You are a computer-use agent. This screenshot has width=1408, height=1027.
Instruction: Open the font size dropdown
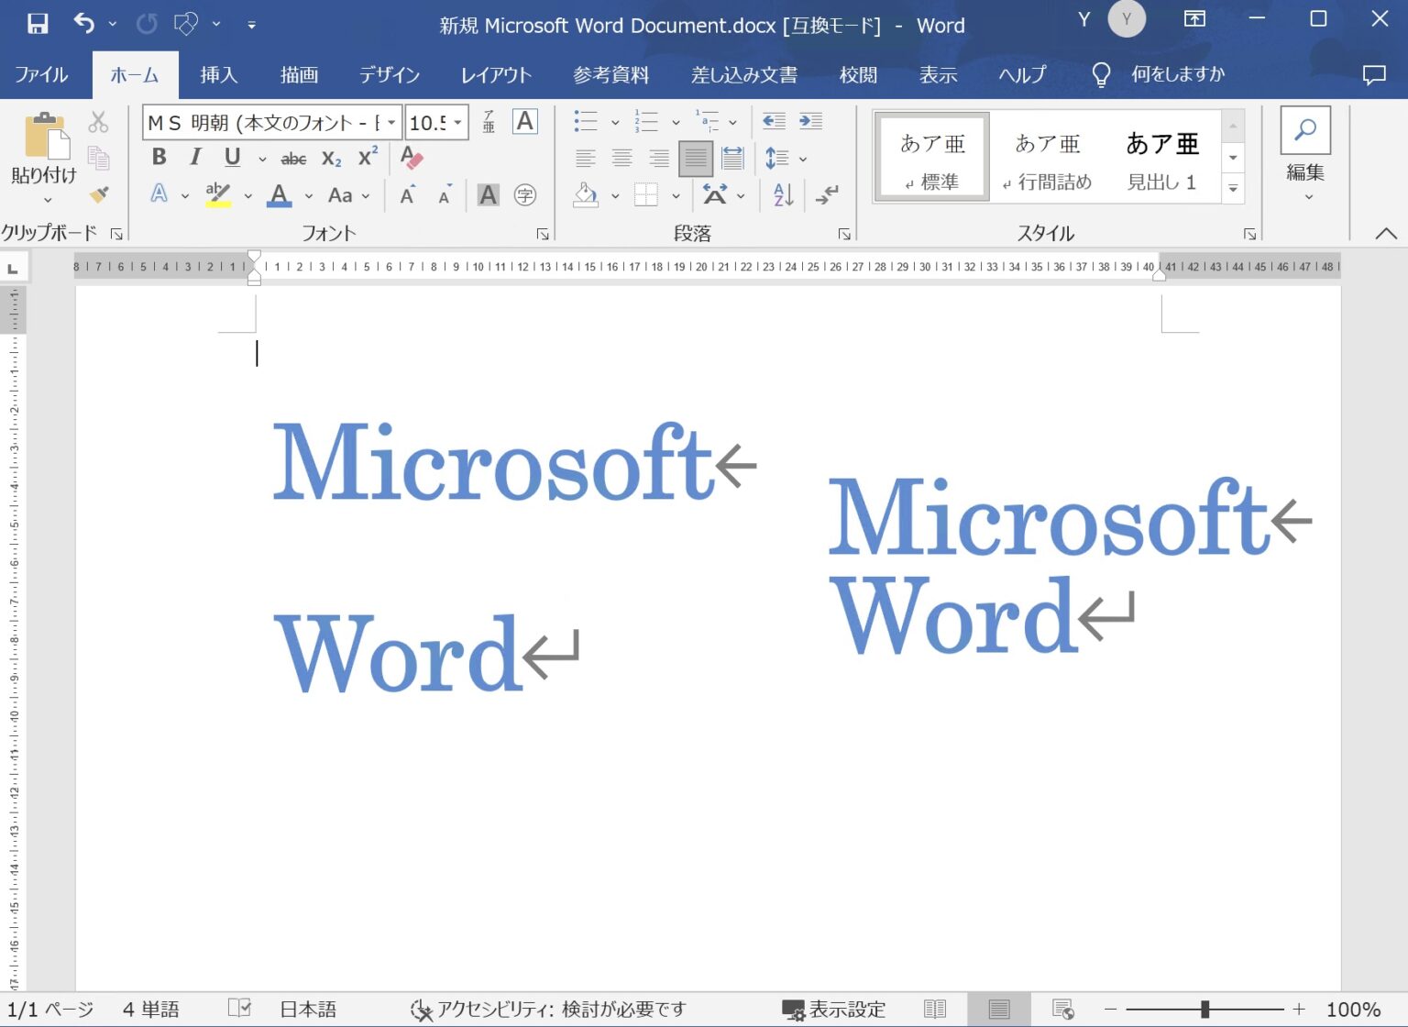457,122
